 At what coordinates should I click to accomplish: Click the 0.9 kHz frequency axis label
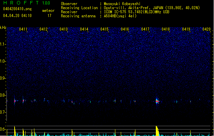click(3, 78)
